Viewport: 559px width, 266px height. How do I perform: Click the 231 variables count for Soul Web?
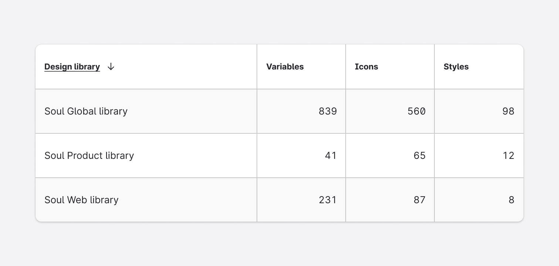pyautogui.click(x=328, y=200)
